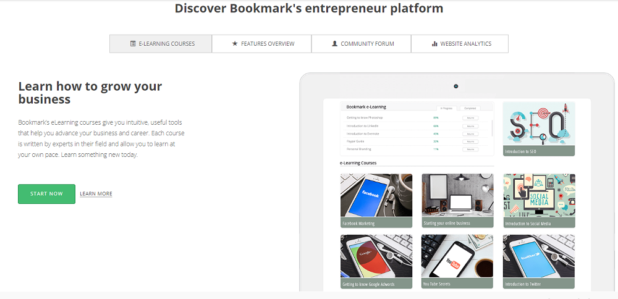
Task: Open the Starting your online business course
Action: [x=457, y=201]
